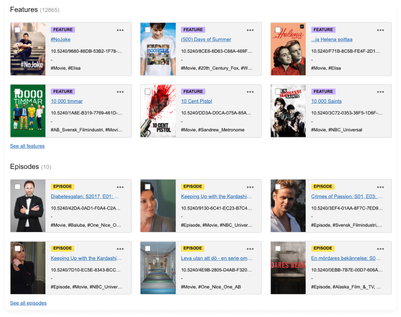Click the Ten Thousand Saints poster
Screen dimensions: 401x317
[288, 111]
